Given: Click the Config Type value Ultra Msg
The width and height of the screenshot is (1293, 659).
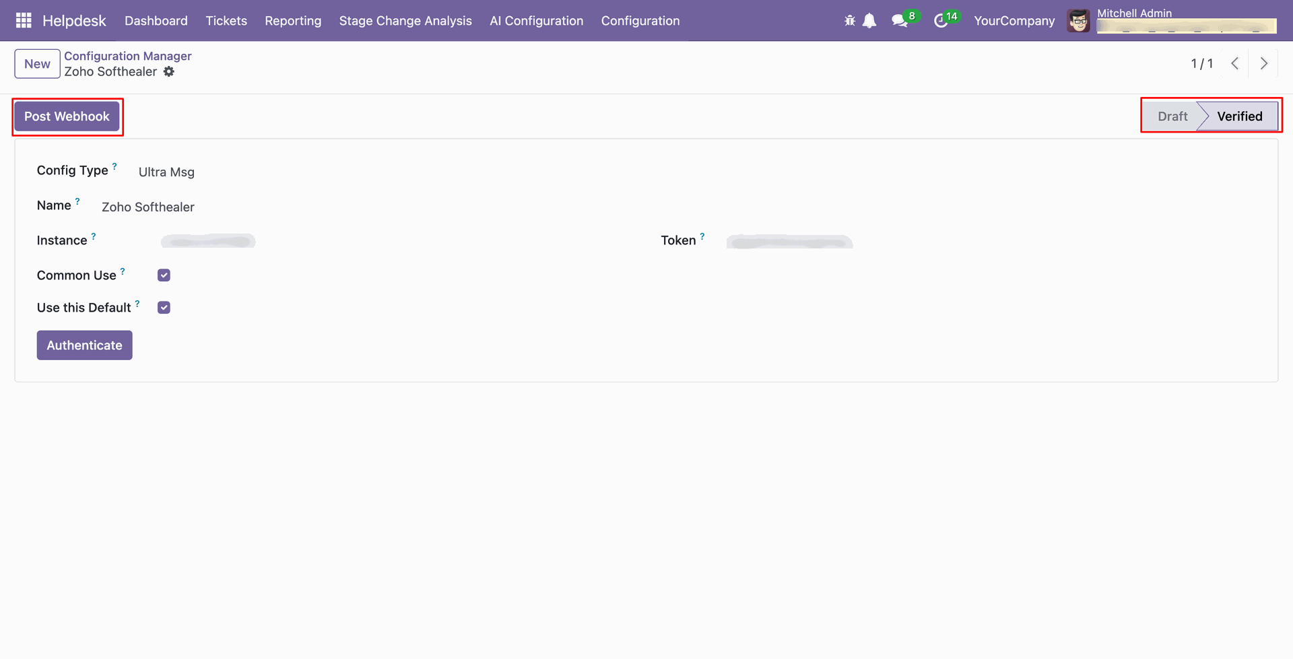Looking at the screenshot, I should tap(166, 172).
